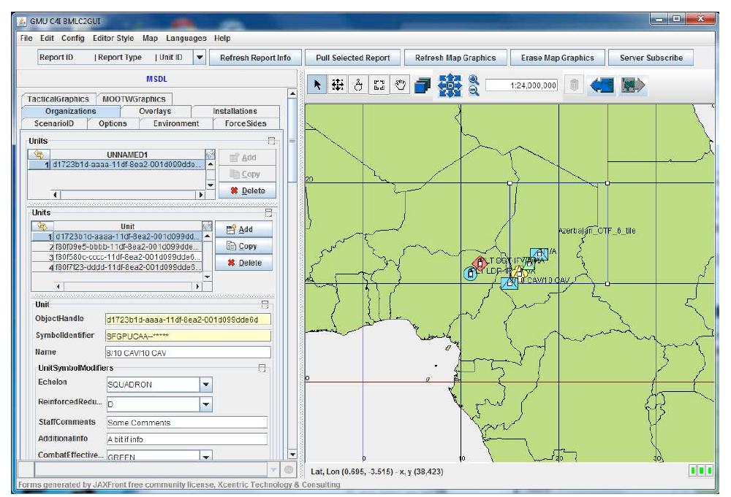Click the Name field 8/10 CAV/10 CAV

point(189,352)
